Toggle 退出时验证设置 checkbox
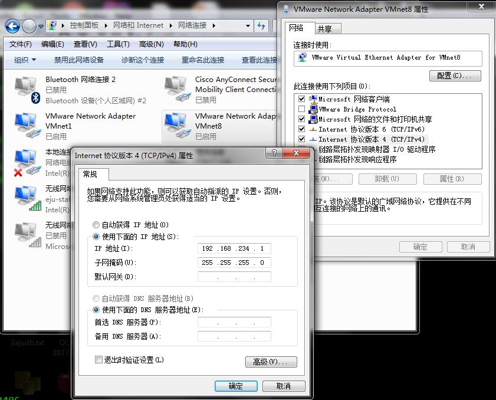496x400 pixels. tap(98, 360)
